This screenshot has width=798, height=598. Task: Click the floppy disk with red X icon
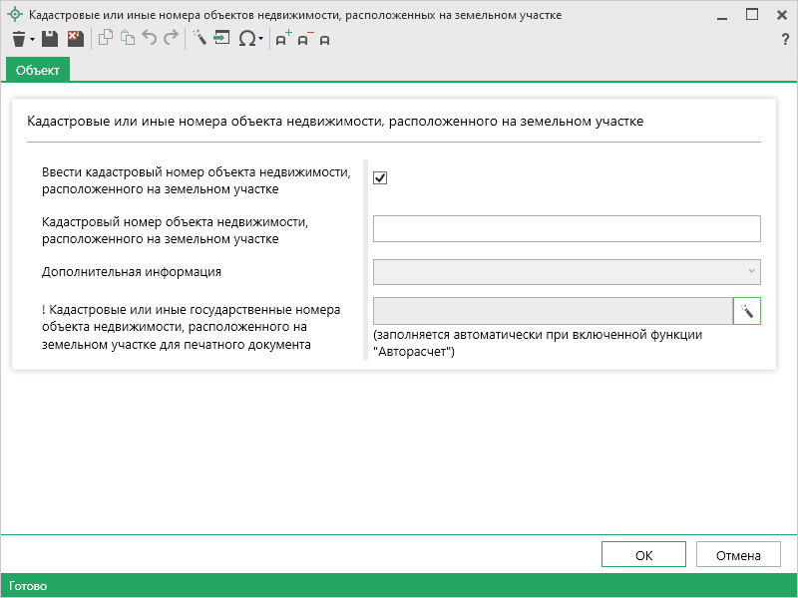pyautogui.click(x=75, y=39)
